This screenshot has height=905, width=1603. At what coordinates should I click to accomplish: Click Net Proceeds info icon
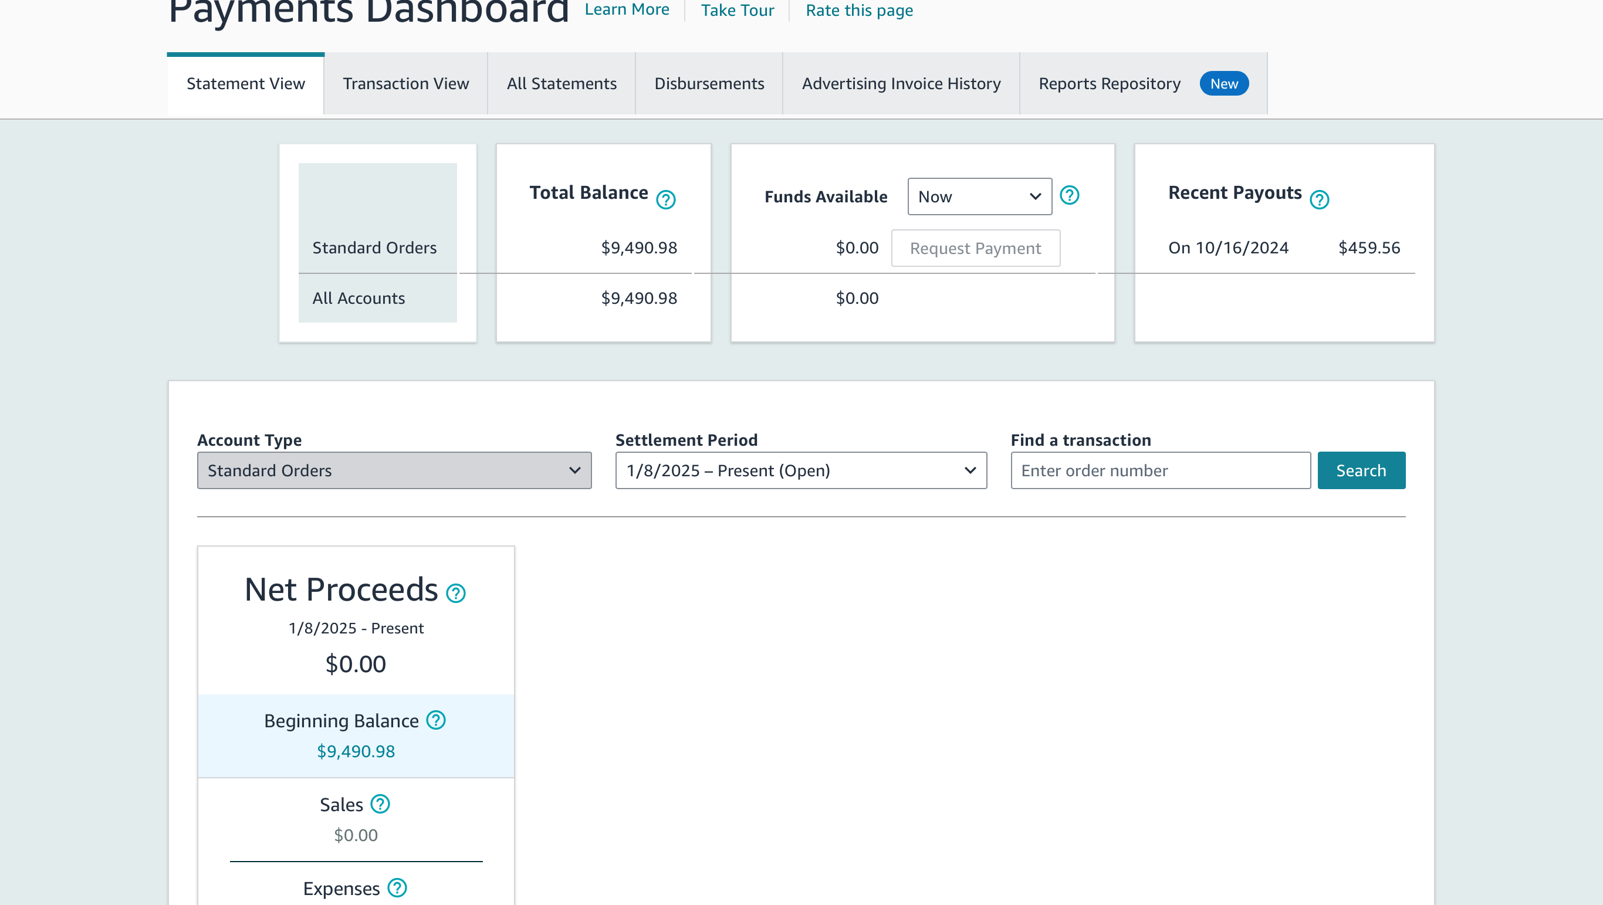coord(455,594)
